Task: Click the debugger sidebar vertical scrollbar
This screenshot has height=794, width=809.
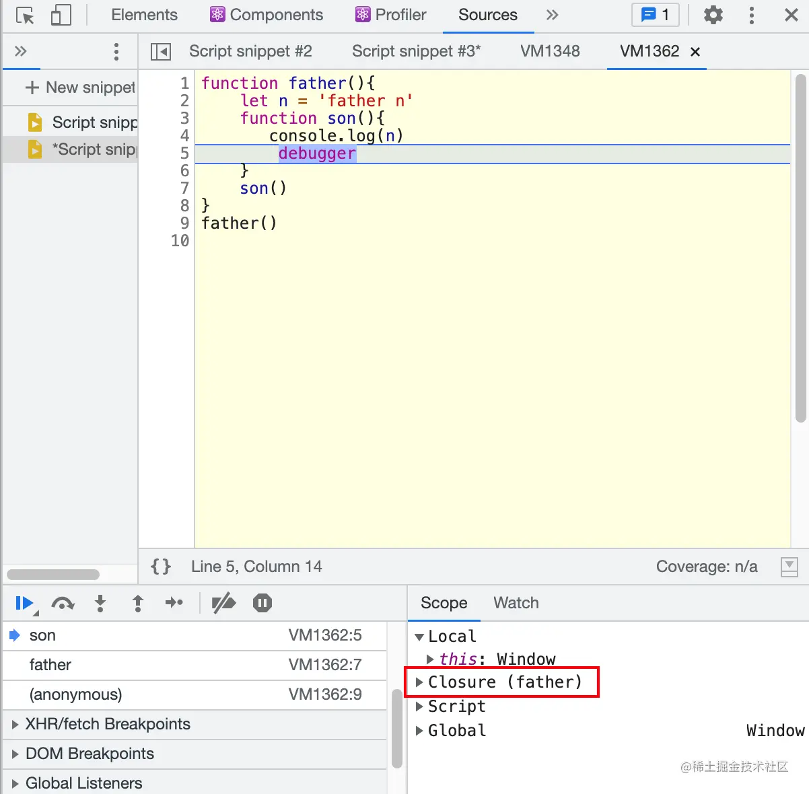Action: 397,729
